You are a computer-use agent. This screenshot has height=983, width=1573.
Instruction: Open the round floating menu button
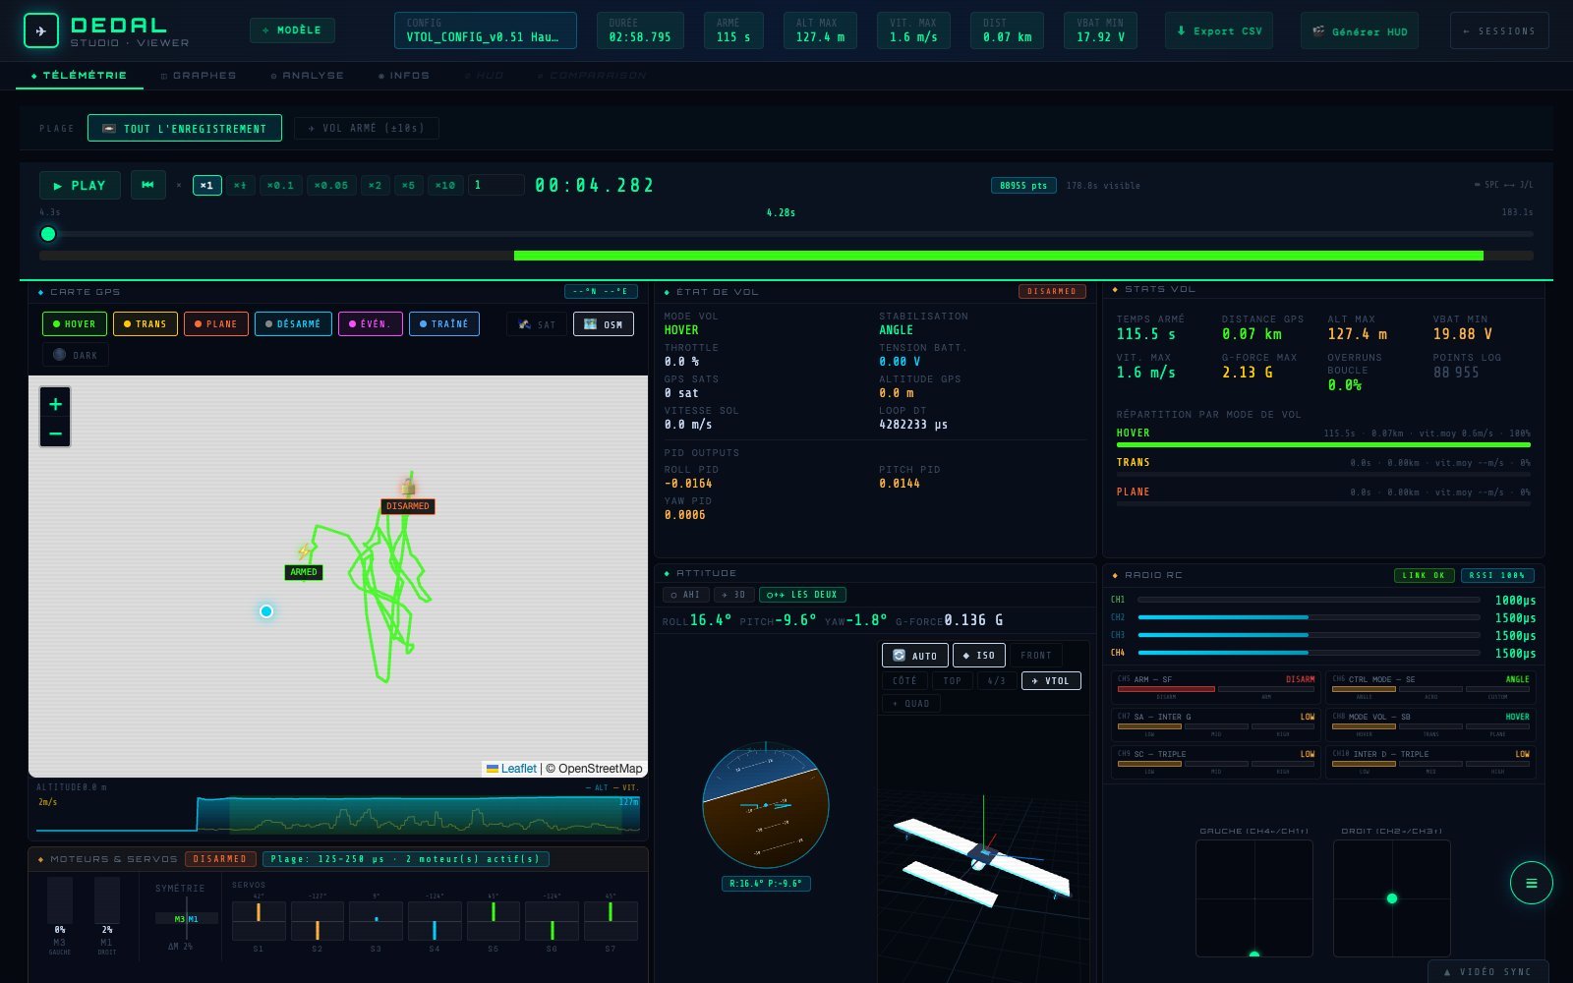(1531, 883)
